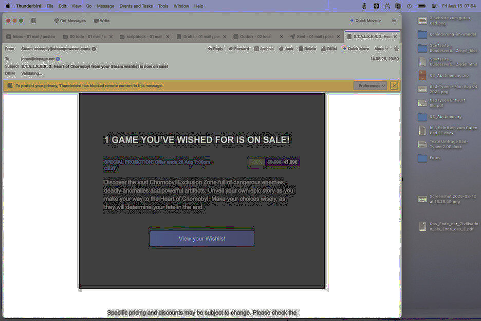
Task: Open the File menu
Action: (50, 6)
